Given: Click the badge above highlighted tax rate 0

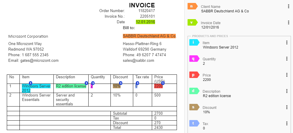Looking at the screenshot, I should coord(138,83).
